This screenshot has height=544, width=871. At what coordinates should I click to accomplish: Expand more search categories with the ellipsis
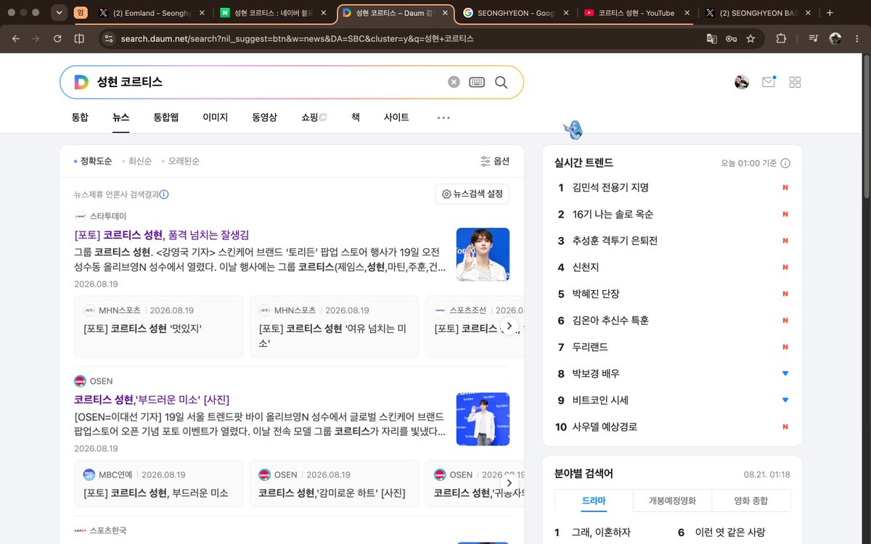pyautogui.click(x=443, y=118)
